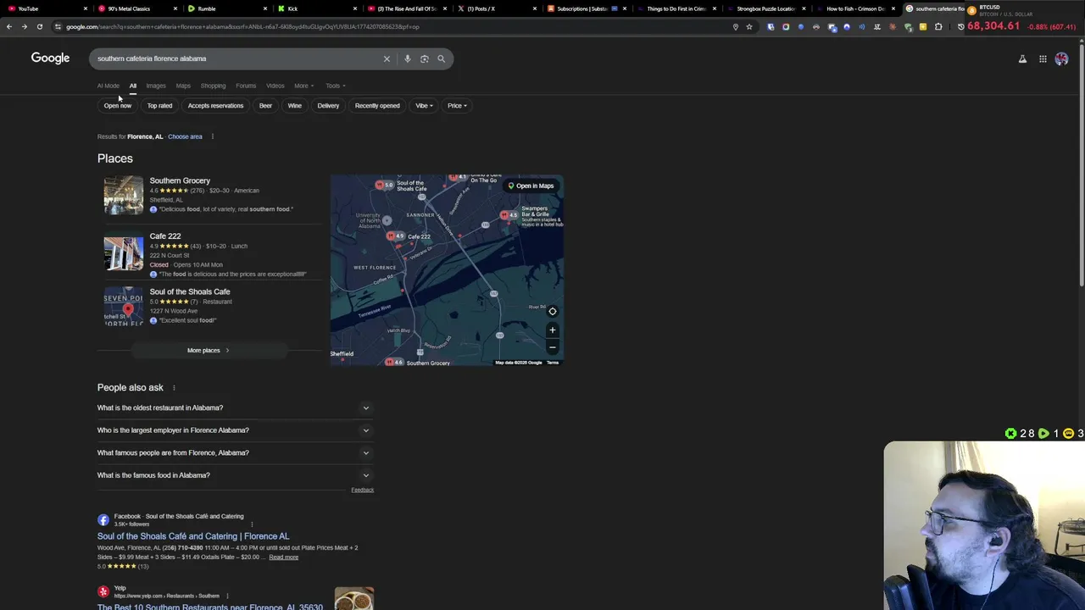
Task: Click the Read more link in Facebook result
Action: pos(284,557)
